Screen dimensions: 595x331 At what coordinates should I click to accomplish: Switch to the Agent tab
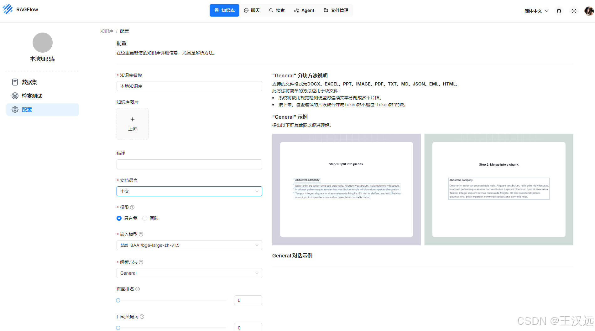tap(304, 10)
